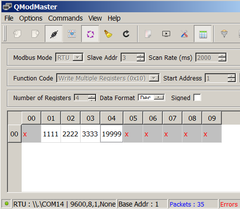
Task: Click the column header 05
Action: [x=133, y=118]
